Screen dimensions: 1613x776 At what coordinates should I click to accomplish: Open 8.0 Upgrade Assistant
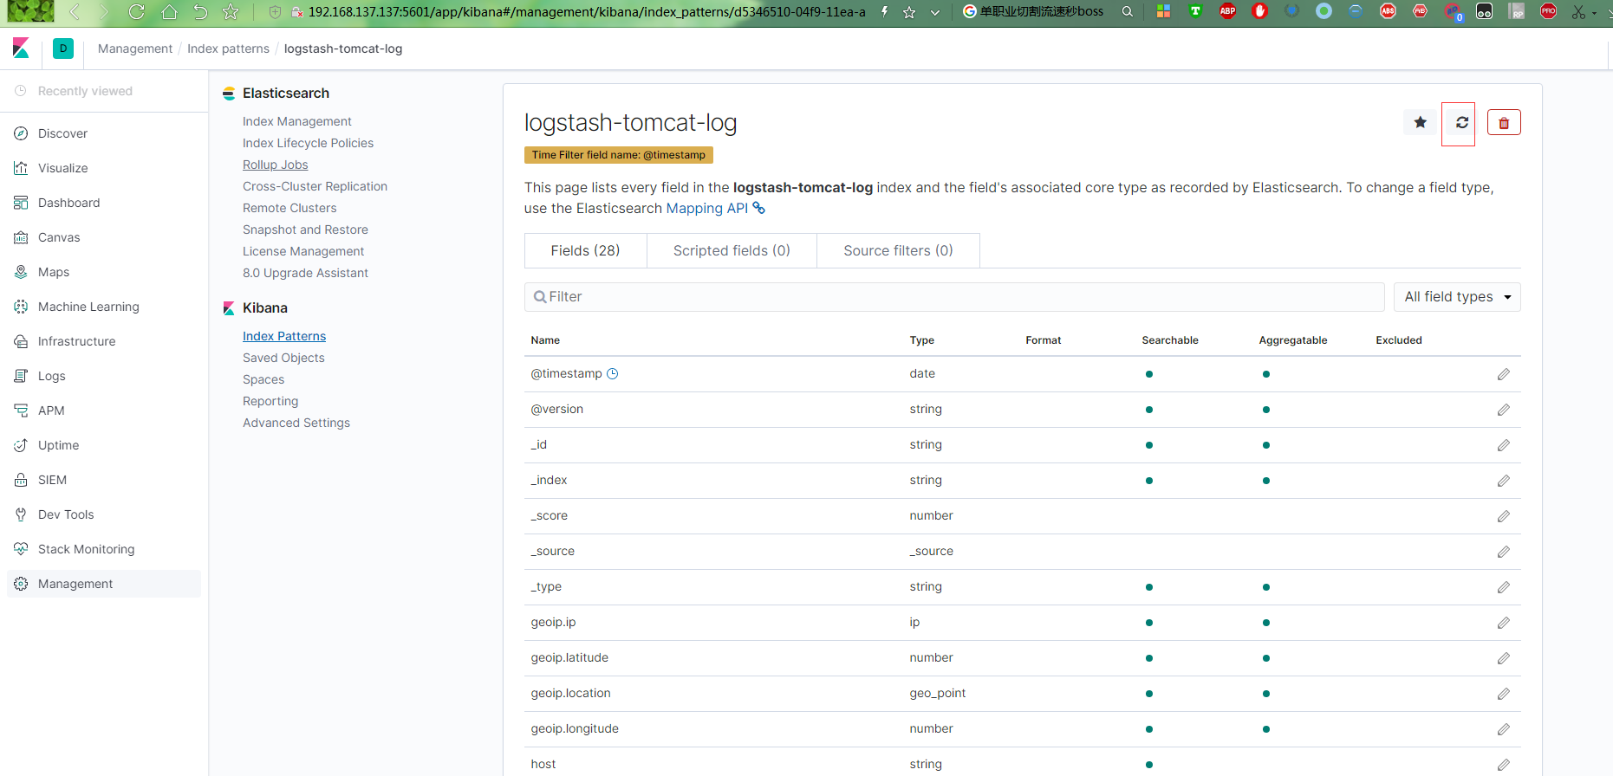coord(305,273)
